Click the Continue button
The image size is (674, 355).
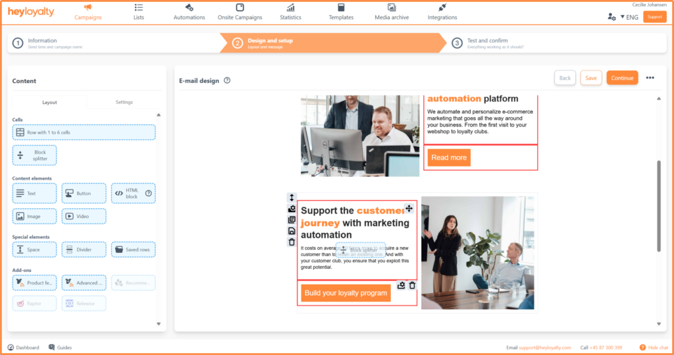tap(622, 78)
